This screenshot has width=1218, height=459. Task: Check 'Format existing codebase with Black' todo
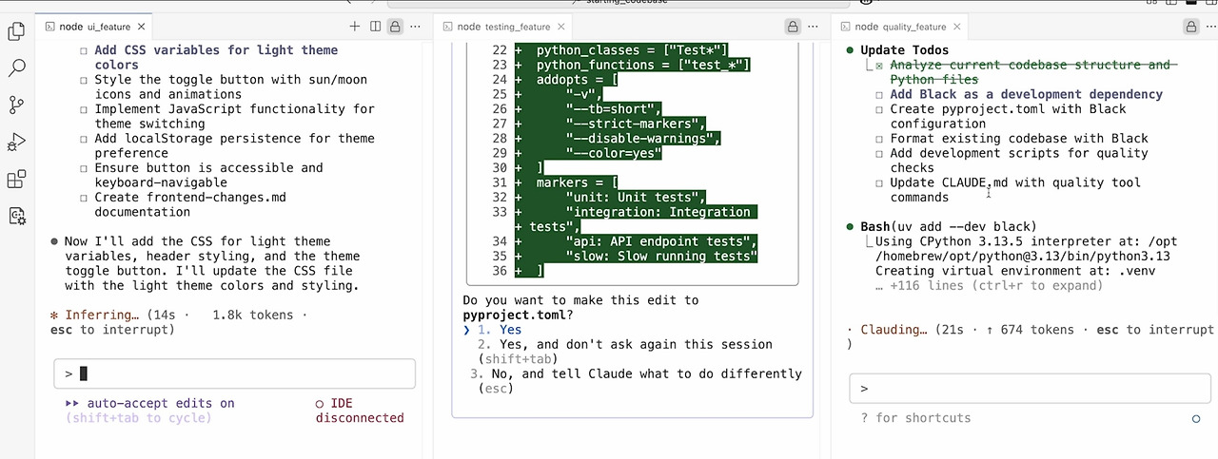[x=880, y=139]
